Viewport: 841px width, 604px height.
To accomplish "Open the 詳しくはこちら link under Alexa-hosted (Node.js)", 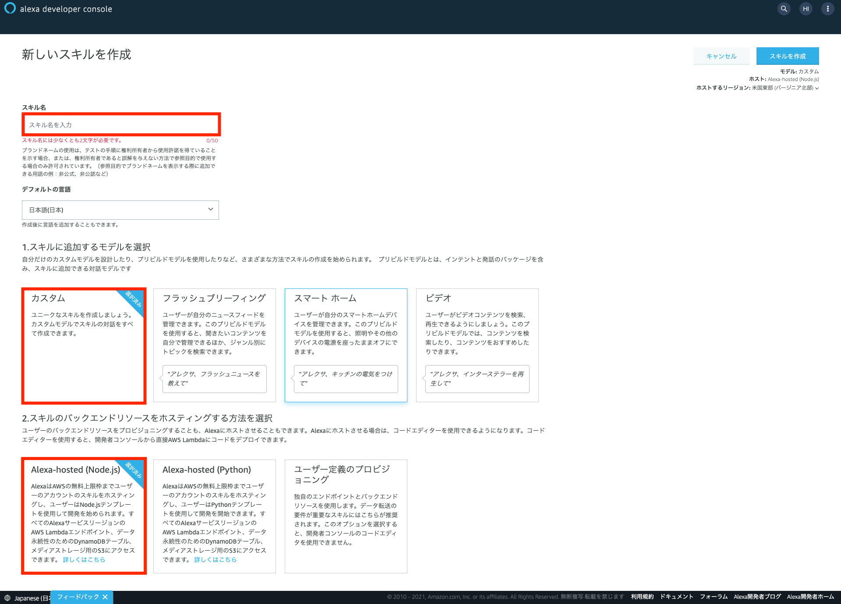I will click(x=84, y=559).
